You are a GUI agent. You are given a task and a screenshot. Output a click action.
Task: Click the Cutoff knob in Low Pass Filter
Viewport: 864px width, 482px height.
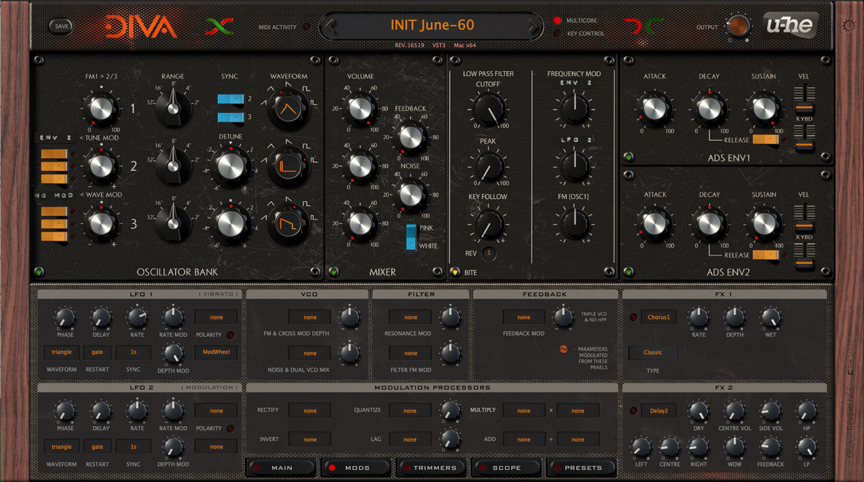(x=488, y=109)
